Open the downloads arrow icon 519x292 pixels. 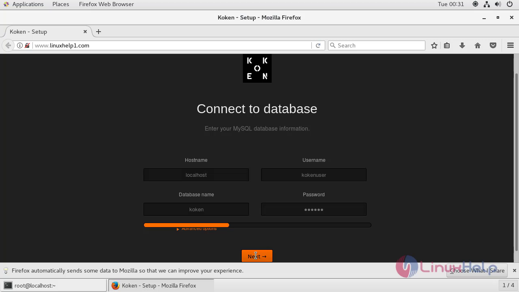click(462, 45)
